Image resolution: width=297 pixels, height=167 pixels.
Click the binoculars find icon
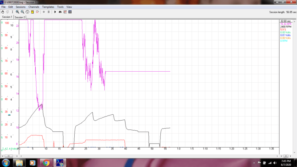(x=60, y=12)
